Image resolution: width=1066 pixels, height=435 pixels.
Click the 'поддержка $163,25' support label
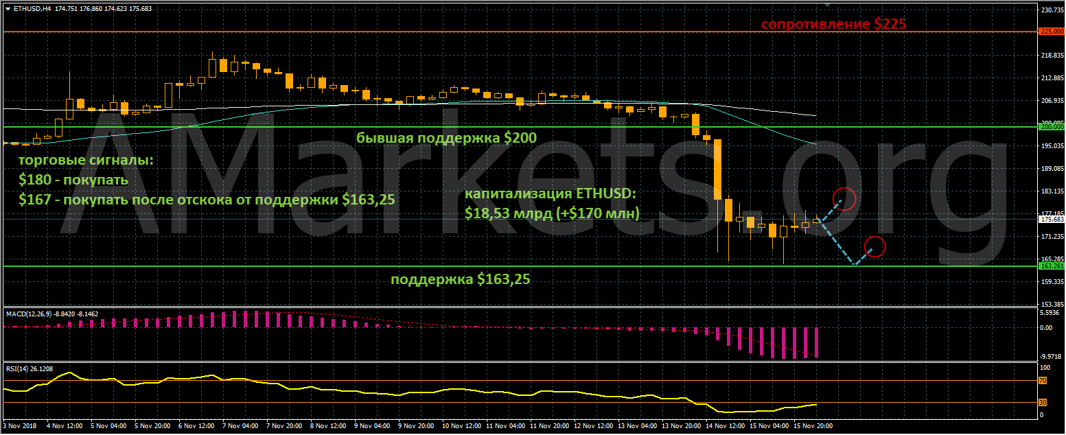461,279
